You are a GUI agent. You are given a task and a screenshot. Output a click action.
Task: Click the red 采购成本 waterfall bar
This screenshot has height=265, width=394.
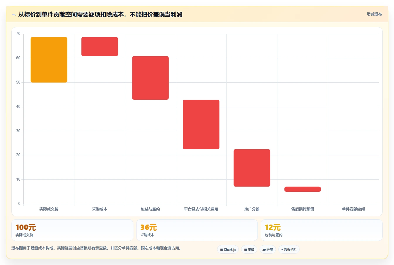100,47
